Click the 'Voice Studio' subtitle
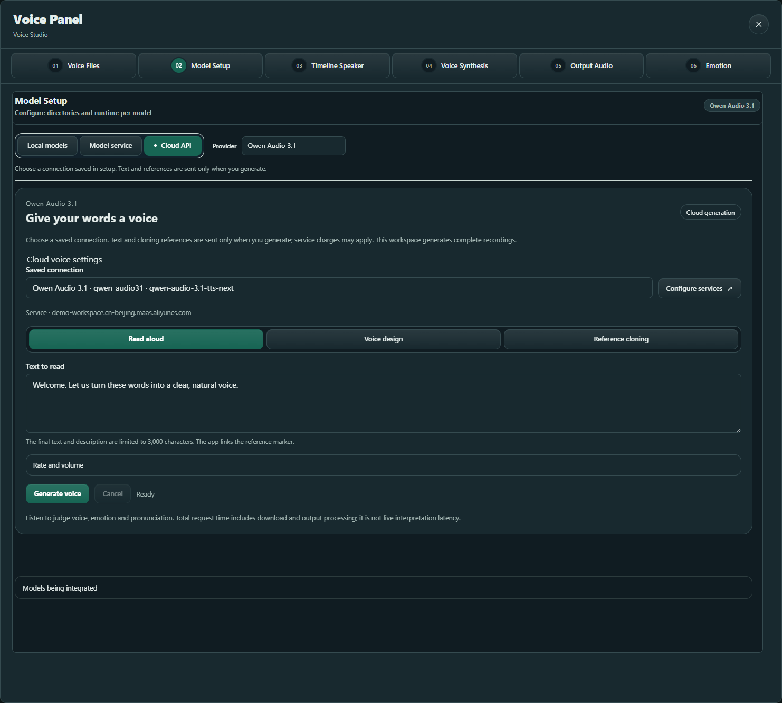Viewport: 782px width, 703px height. tap(31, 35)
